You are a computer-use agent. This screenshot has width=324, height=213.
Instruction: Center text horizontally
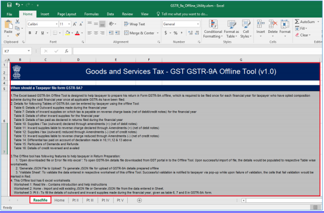[x=96, y=33]
